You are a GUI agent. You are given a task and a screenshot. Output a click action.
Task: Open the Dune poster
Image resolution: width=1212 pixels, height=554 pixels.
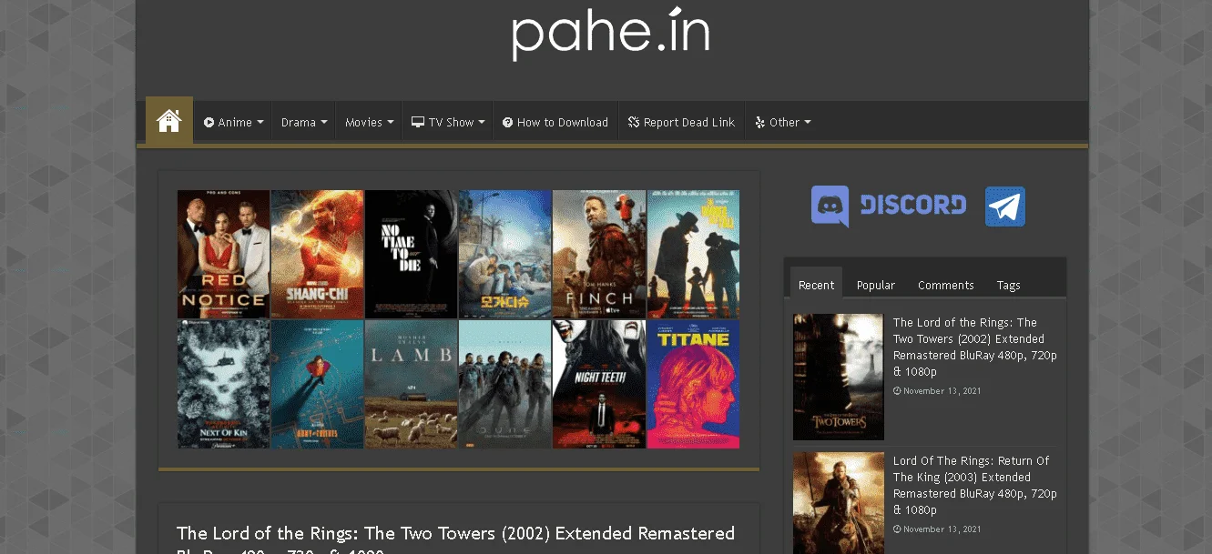coord(505,384)
